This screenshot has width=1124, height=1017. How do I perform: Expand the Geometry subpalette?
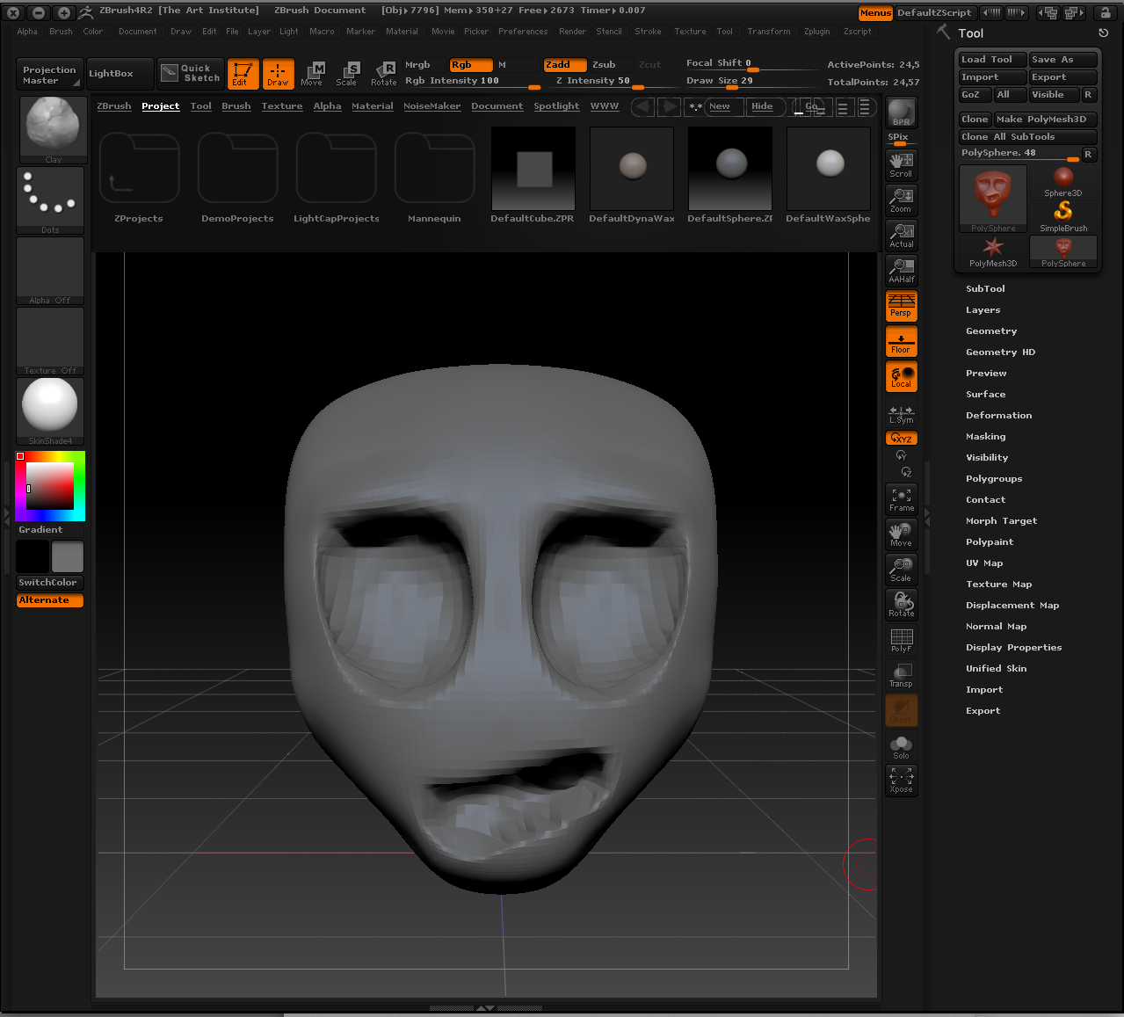(991, 331)
